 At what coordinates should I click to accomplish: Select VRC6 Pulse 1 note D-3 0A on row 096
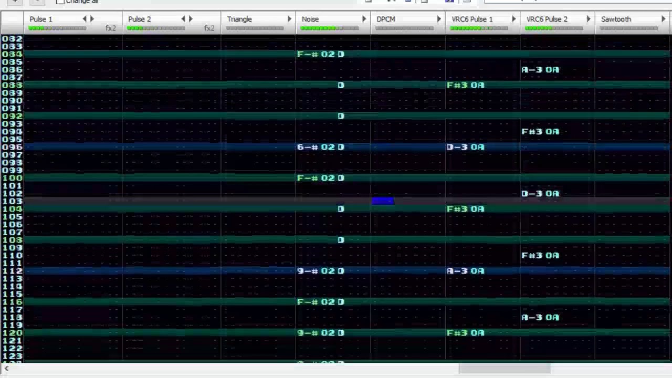[466, 147]
